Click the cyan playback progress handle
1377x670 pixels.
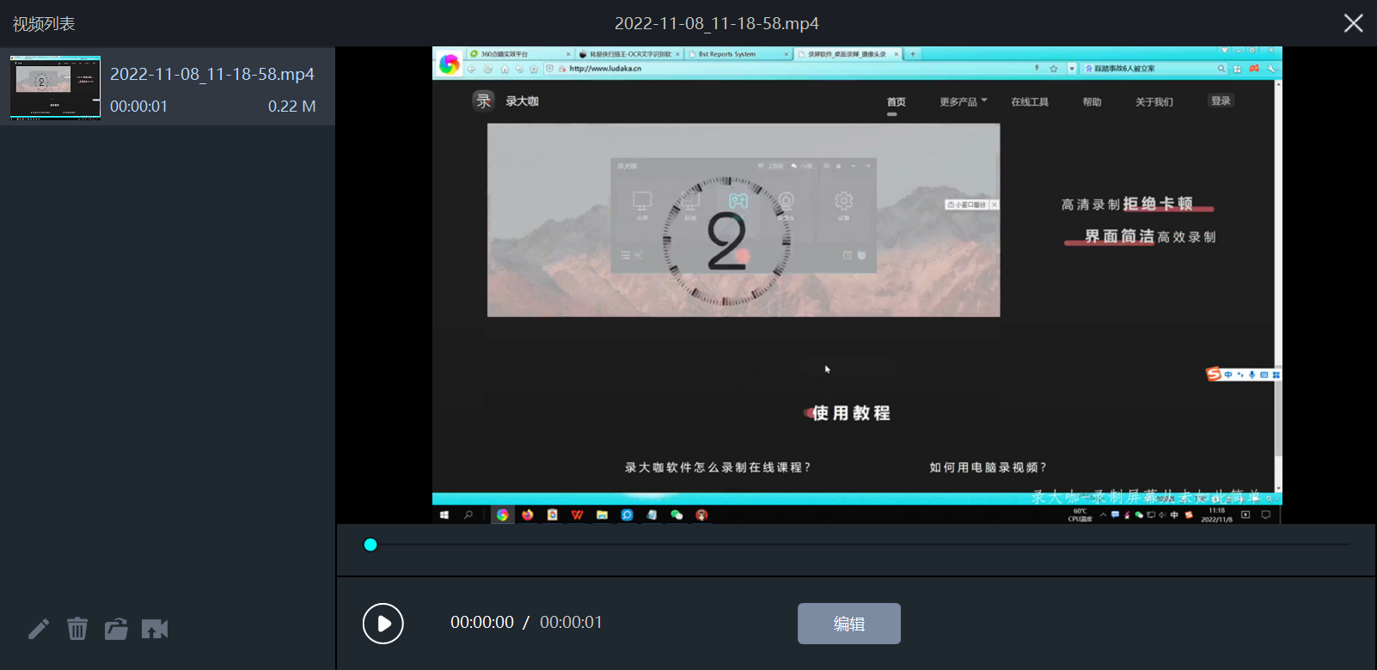(370, 545)
